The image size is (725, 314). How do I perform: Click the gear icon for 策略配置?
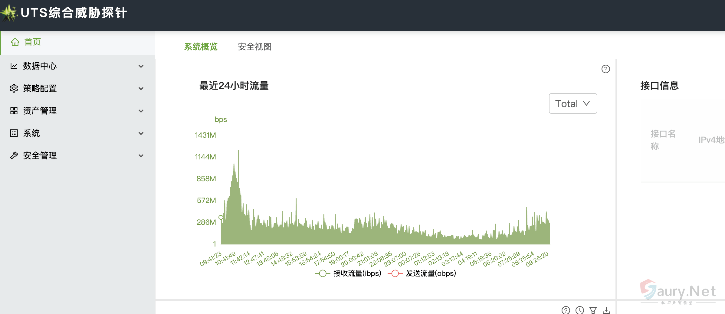pos(14,88)
